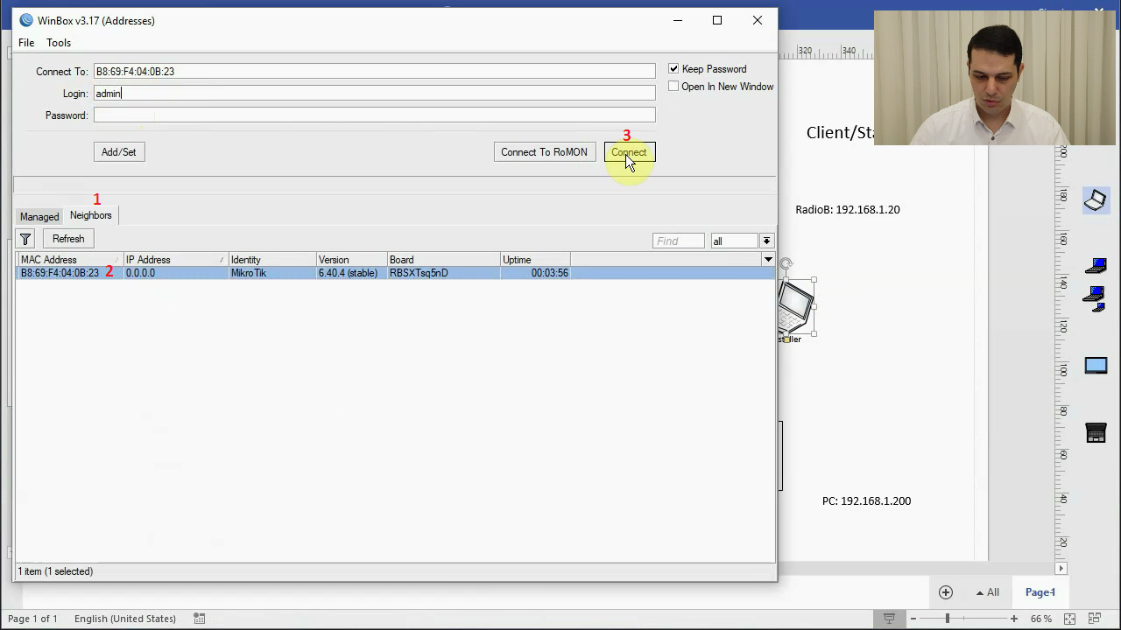Click the macro recording icon in Visio status bar
Screen dimensions: 1121x630
(x=200, y=619)
